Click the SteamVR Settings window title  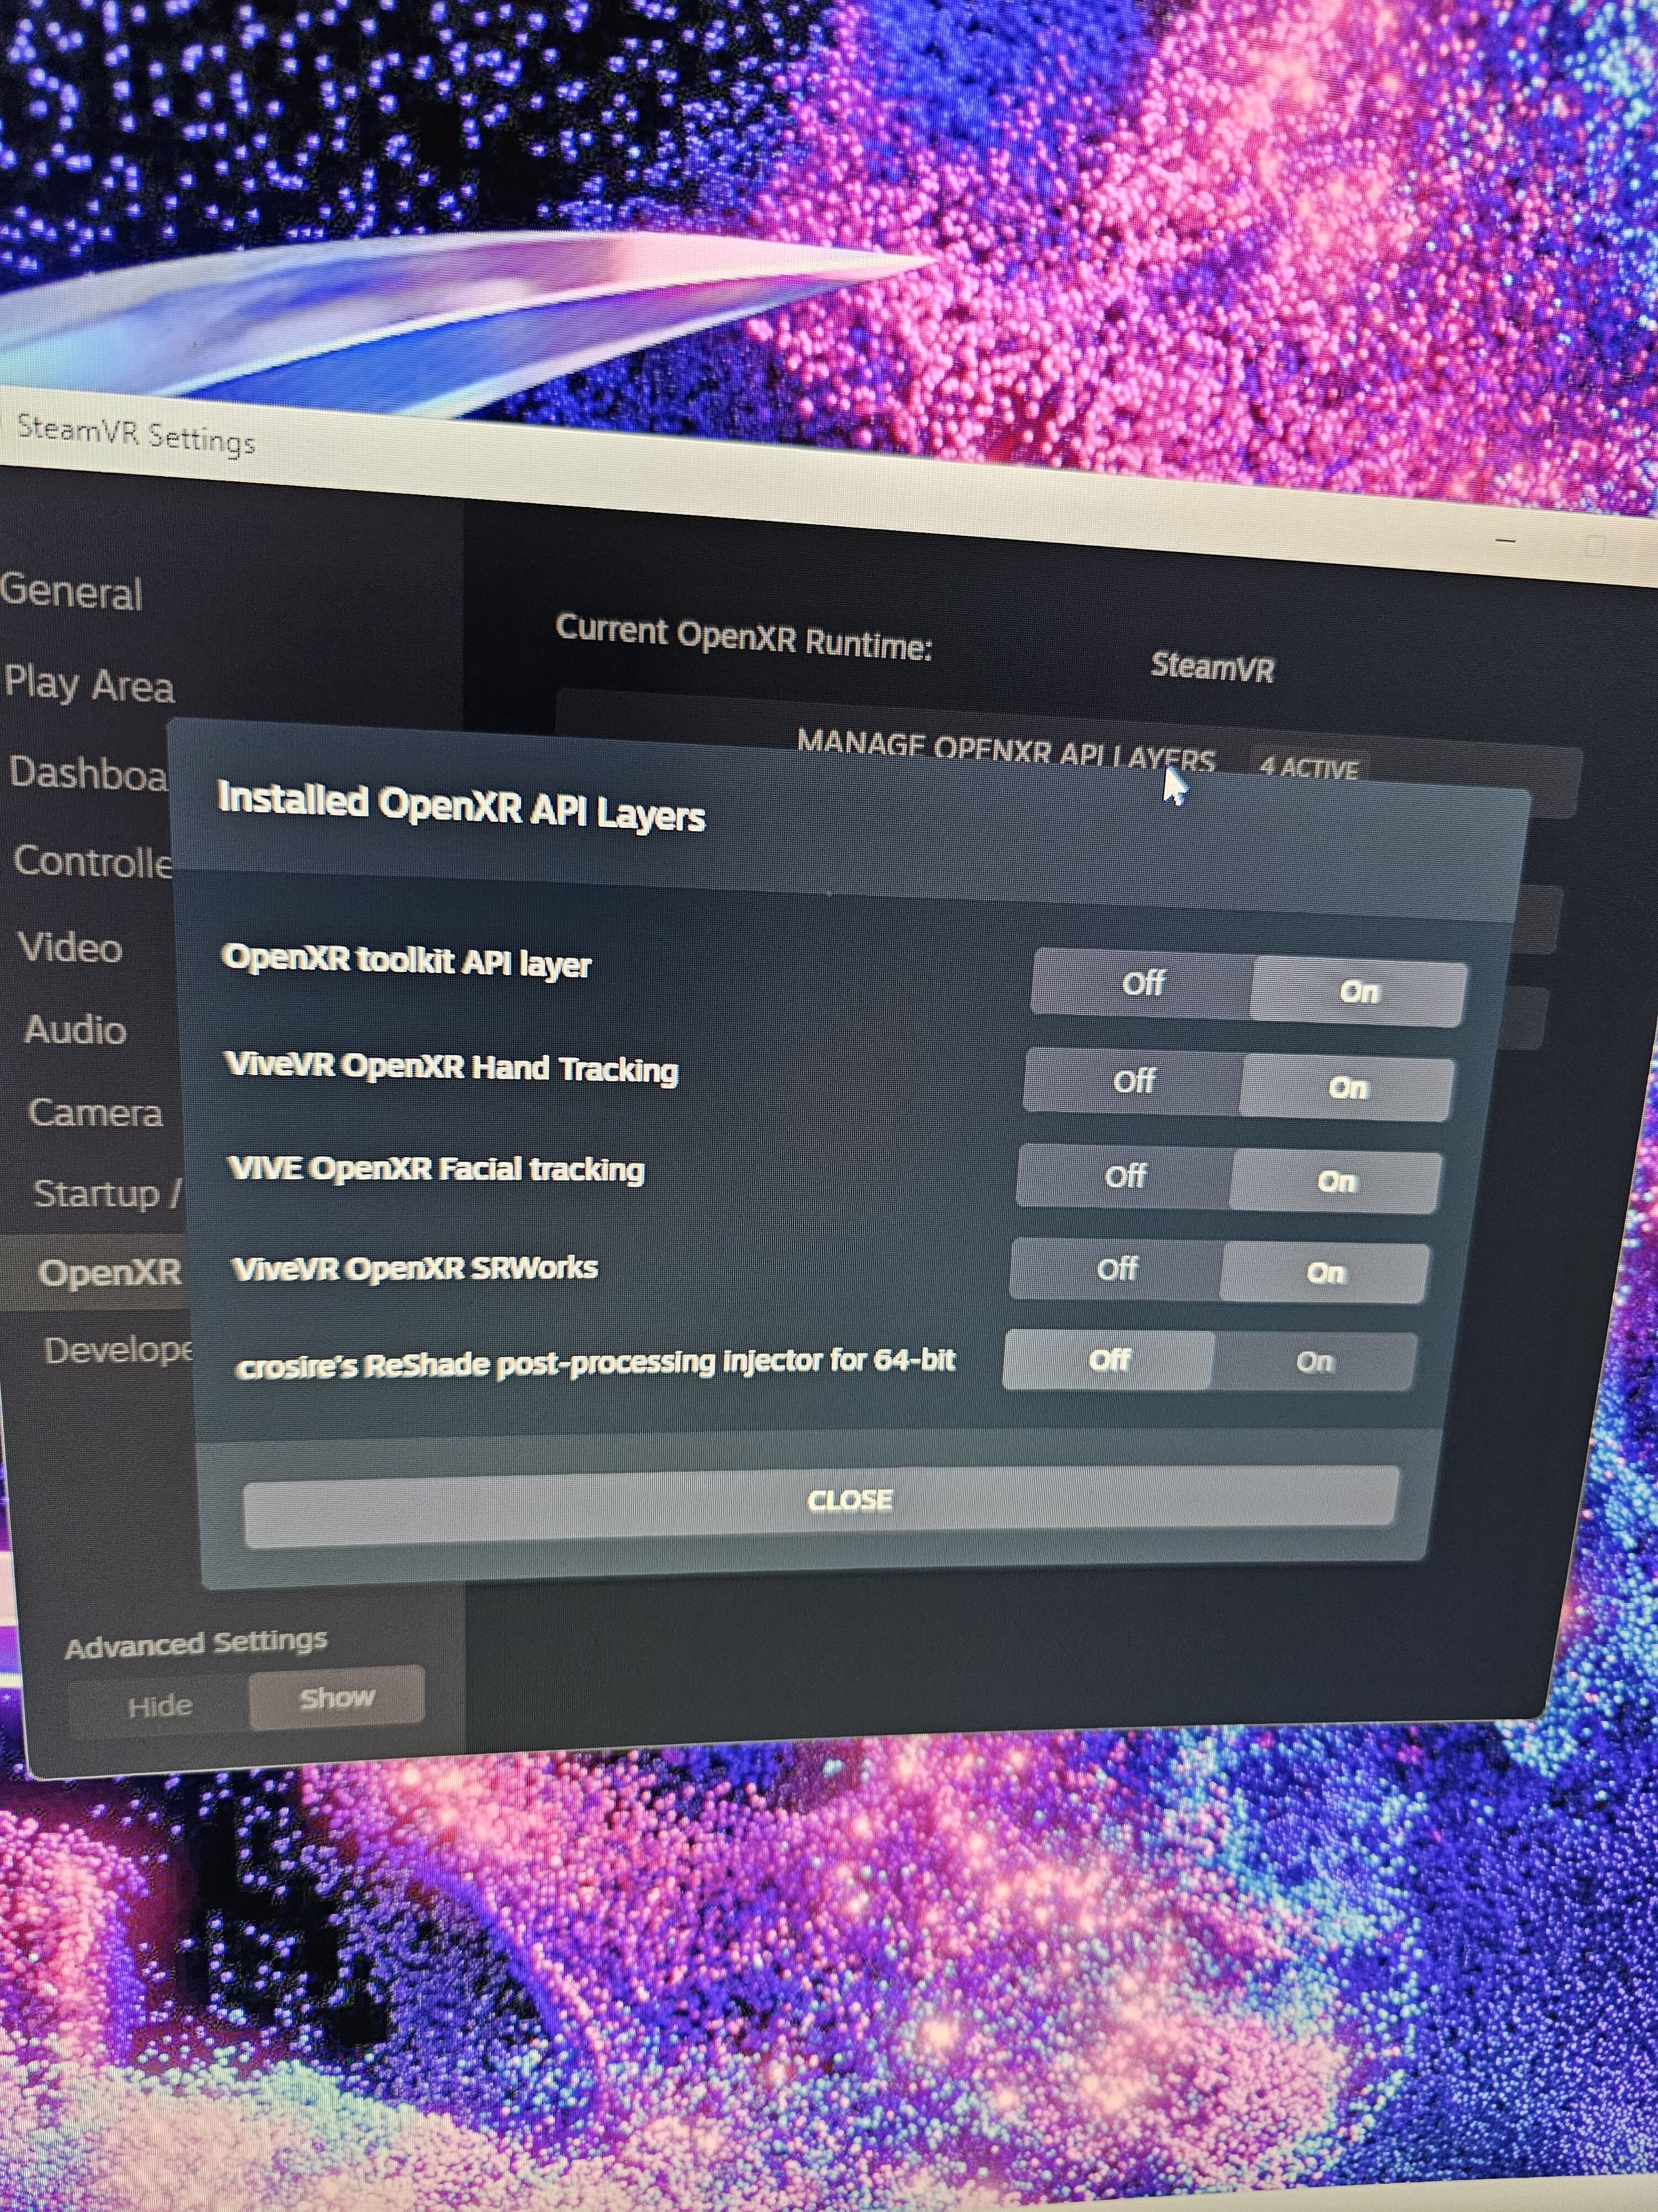point(136,435)
